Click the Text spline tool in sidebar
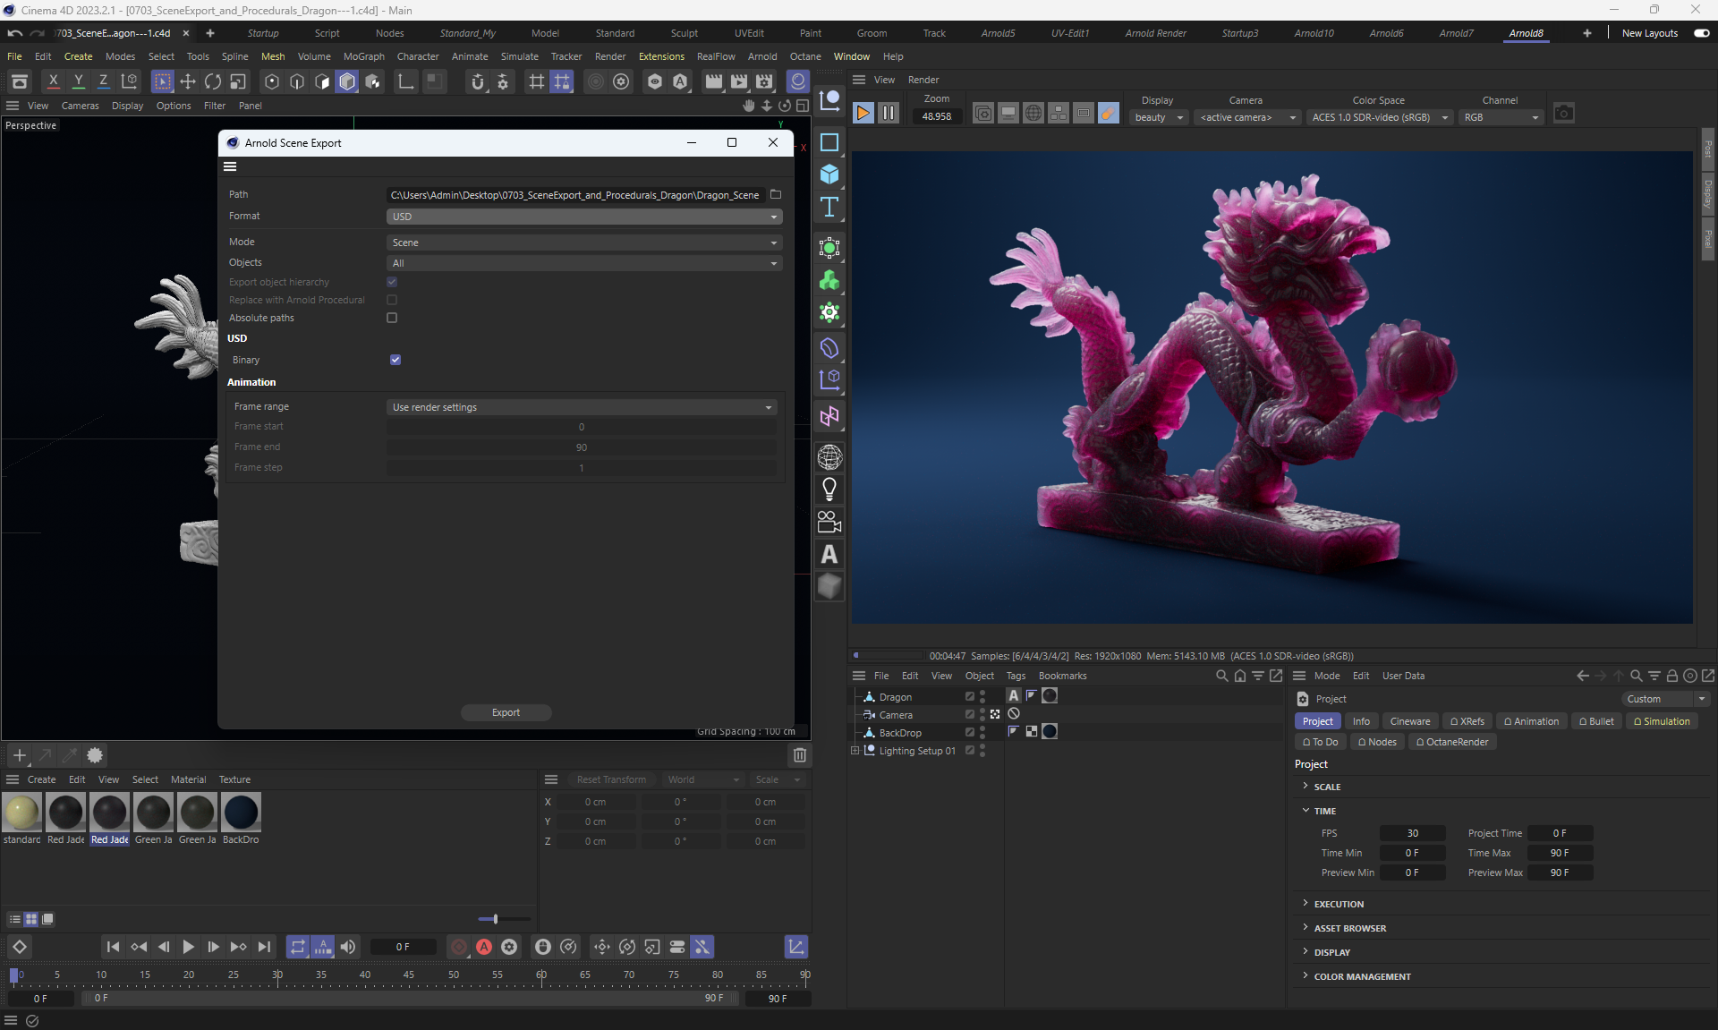The height and width of the screenshot is (1030, 1718). tap(829, 207)
